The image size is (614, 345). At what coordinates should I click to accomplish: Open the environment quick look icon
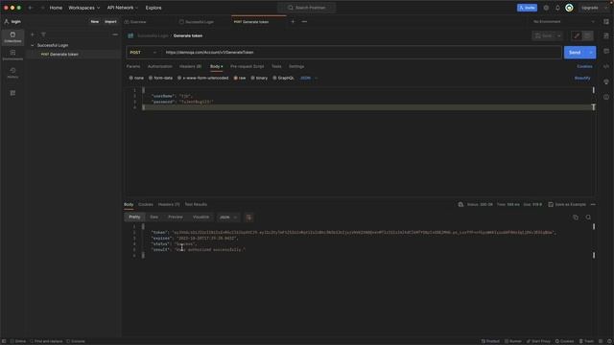(x=606, y=21)
